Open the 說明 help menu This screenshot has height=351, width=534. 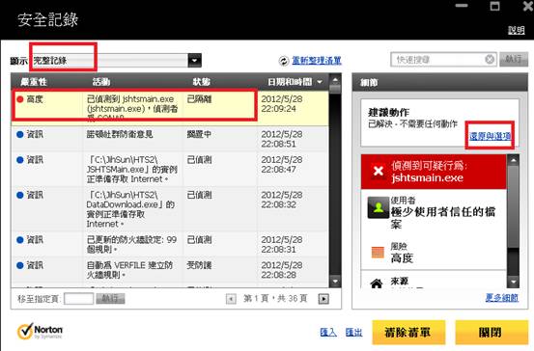[517, 30]
